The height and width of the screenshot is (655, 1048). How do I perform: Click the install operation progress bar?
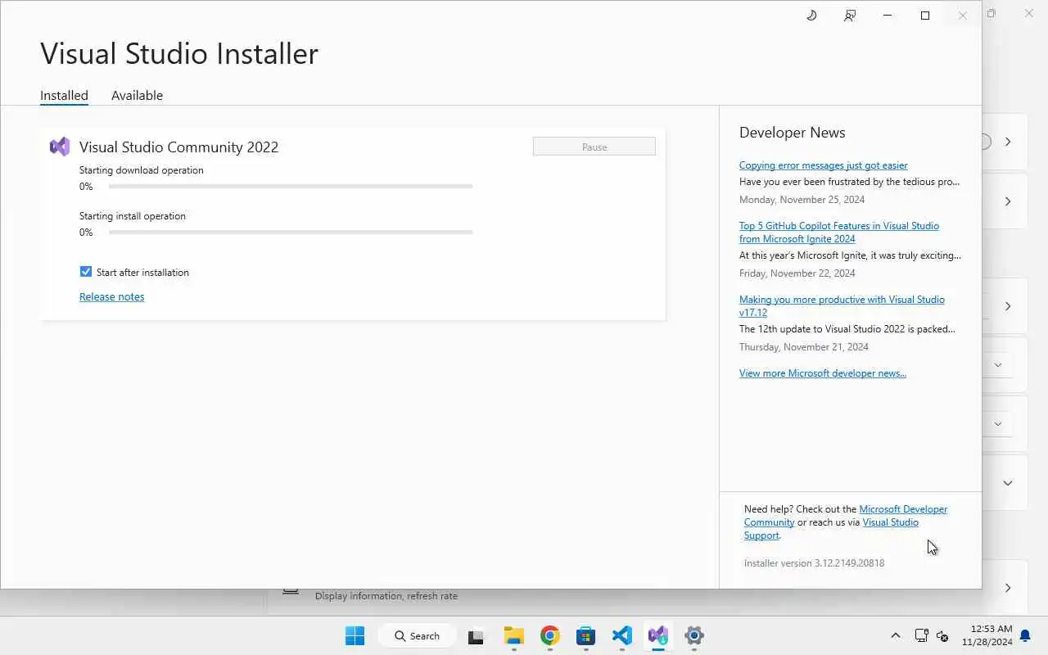click(x=291, y=233)
